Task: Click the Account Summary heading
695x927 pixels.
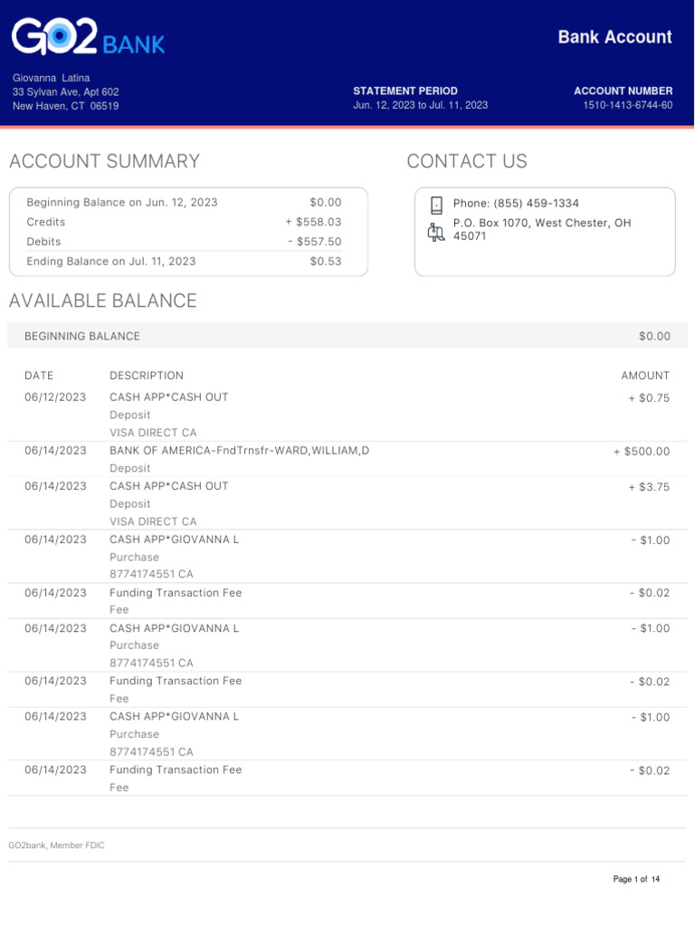Action: pyautogui.click(x=104, y=162)
